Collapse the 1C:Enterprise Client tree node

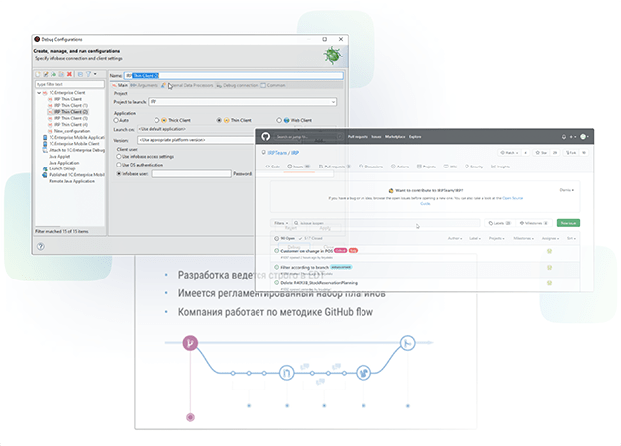click(x=39, y=93)
